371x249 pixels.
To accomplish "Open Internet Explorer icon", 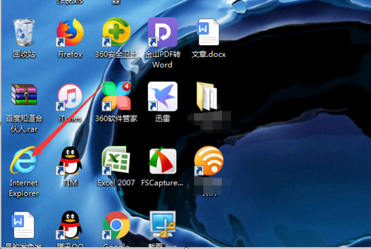I will pyautogui.click(x=23, y=160).
